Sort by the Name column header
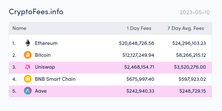The width and height of the screenshot is (222, 111). (x=19, y=28)
